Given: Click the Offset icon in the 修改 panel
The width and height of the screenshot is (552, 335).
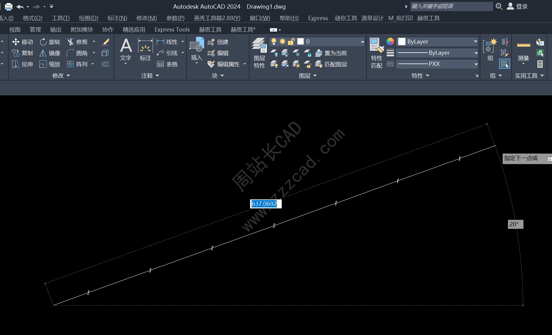Looking at the screenshot, I should (x=105, y=64).
